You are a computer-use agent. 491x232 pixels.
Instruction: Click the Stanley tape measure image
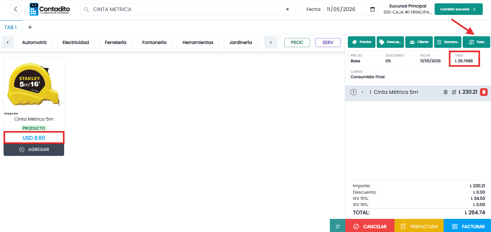click(x=34, y=85)
